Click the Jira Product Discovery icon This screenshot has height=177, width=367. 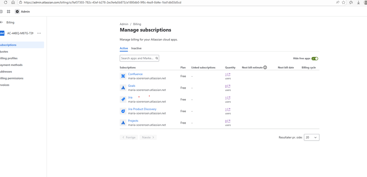[123, 111]
